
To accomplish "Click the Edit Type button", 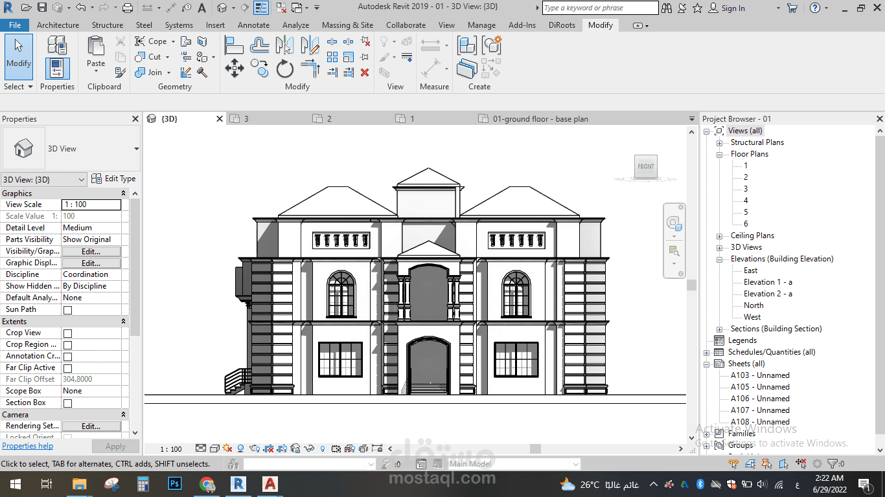I will pos(114,179).
